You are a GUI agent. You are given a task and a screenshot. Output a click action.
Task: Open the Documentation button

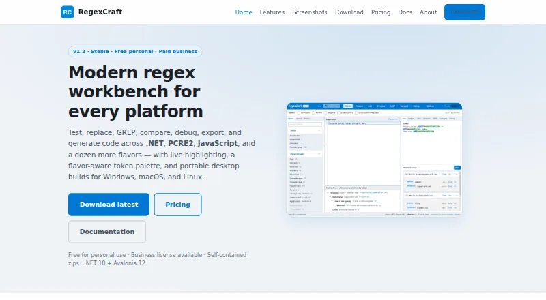pyautogui.click(x=107, y=232)
